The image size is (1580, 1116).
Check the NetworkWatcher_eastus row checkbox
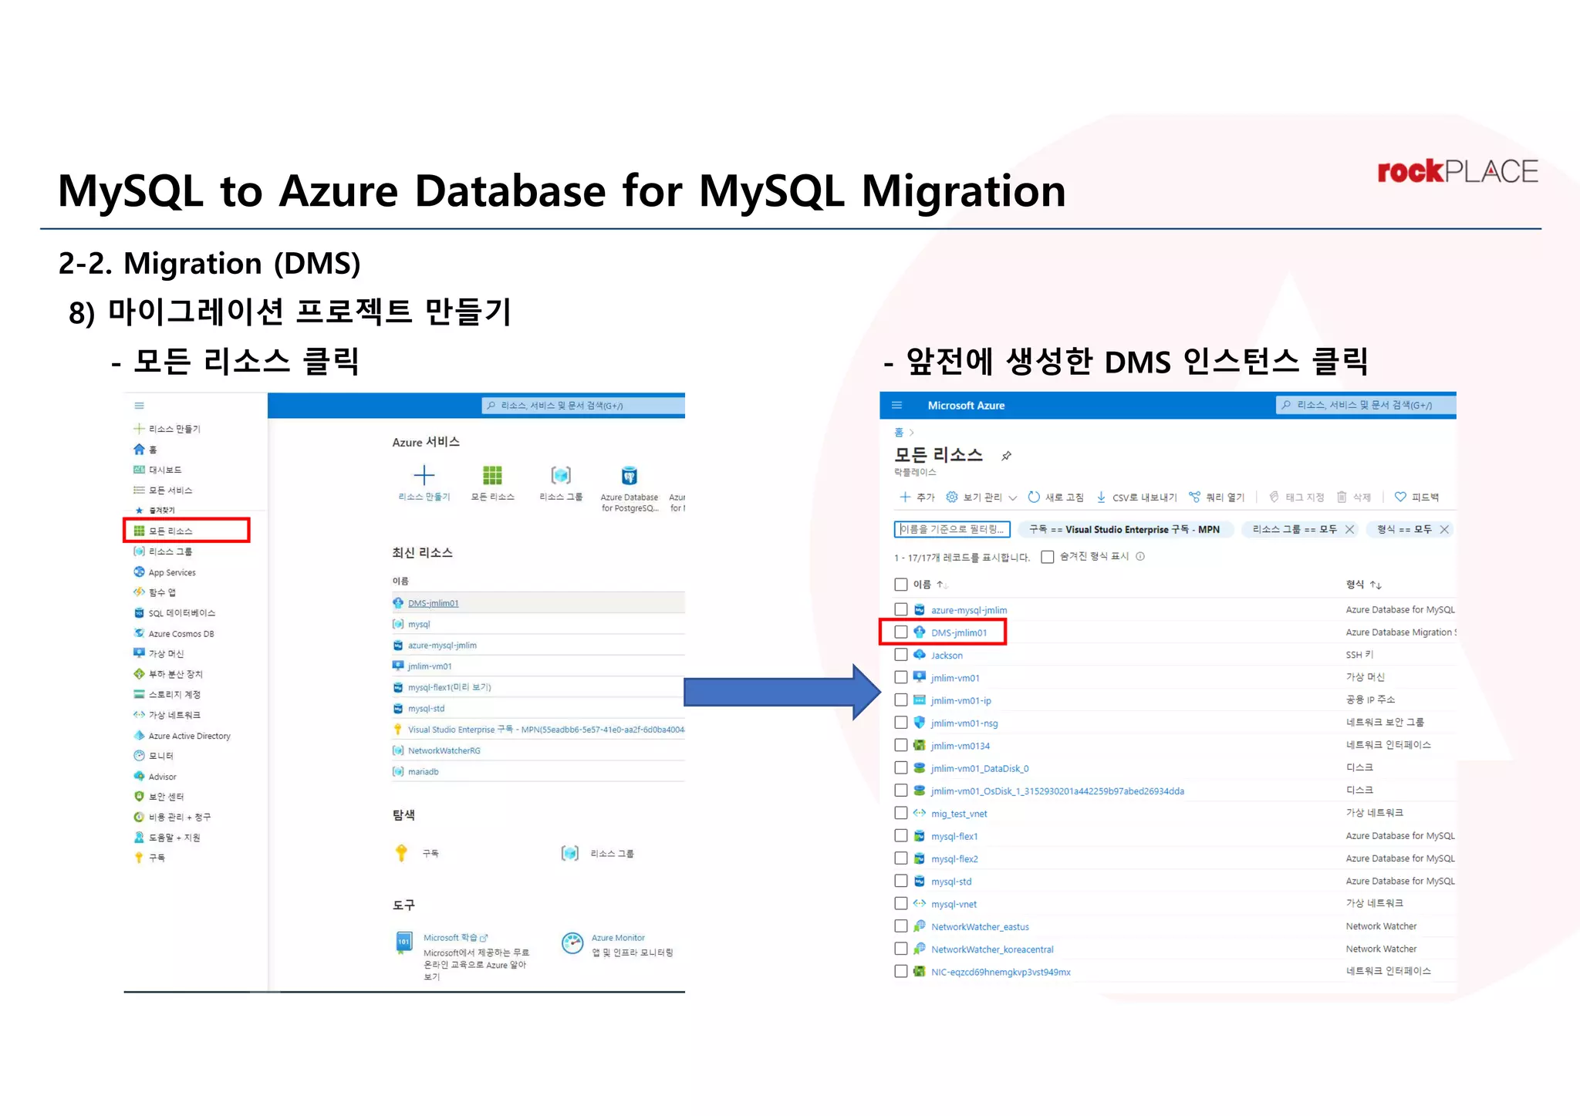[x=900, y=926]
